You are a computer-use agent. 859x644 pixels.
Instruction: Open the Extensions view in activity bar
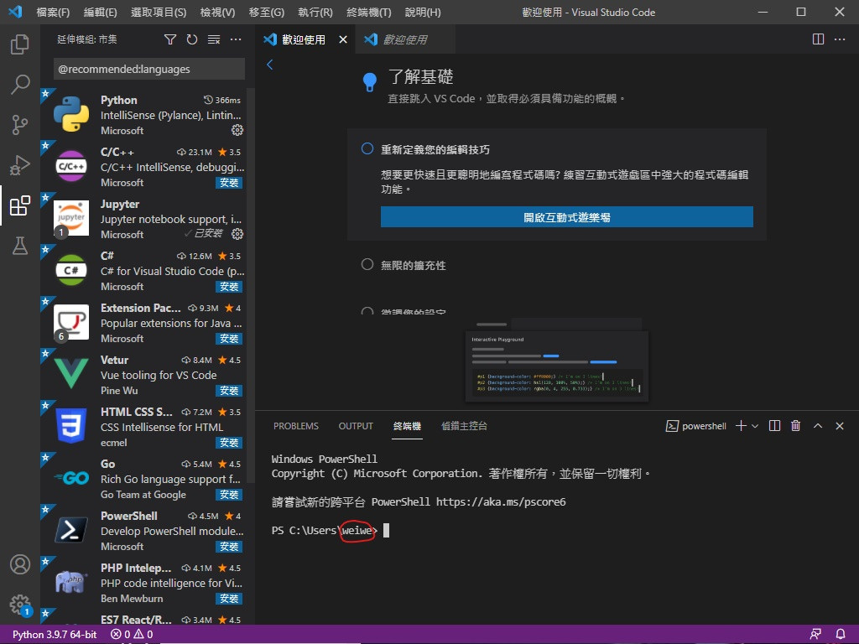[x=20, y=206]
